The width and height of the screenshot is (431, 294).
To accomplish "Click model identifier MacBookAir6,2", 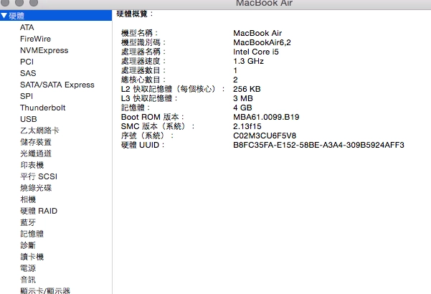I will pos(262,42).
